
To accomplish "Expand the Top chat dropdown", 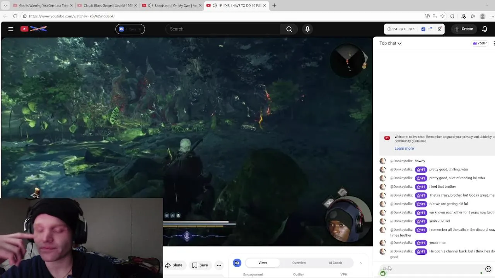I will coord(391,43).
